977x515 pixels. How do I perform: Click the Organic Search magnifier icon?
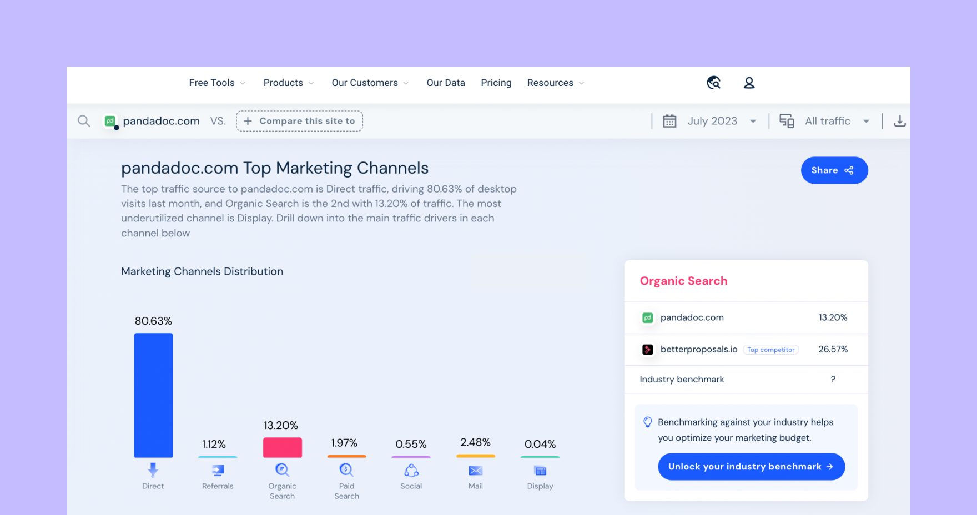click(x=282, y=470)
